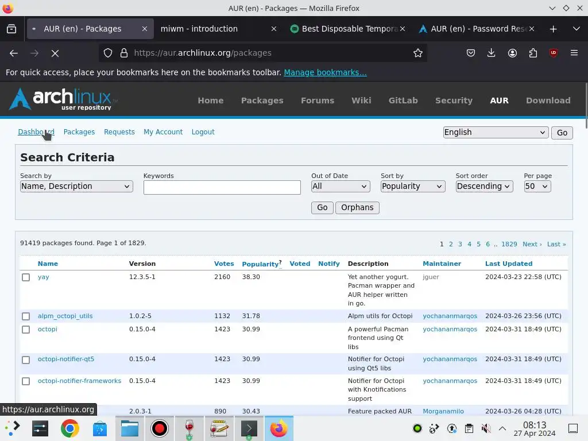Open the Search by dropdown

(x=76, y=187)
